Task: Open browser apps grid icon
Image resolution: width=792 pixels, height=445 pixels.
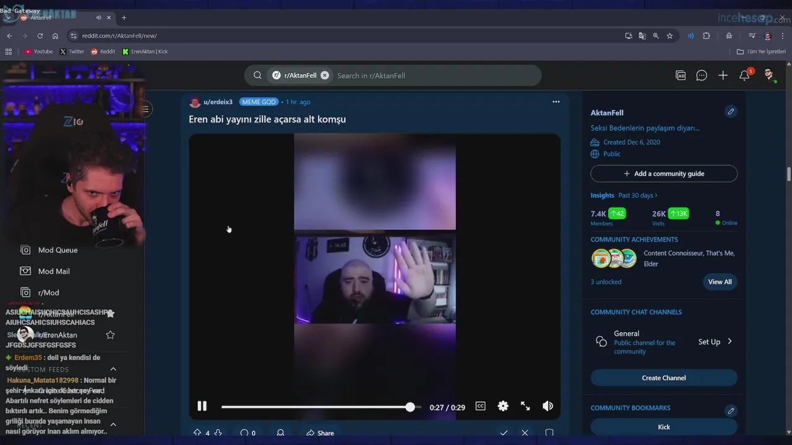Action: (9, 51)
